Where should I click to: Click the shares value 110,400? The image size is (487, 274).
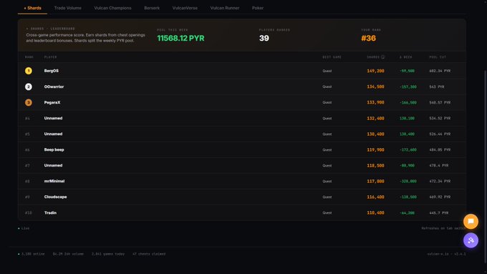[375, 213]
